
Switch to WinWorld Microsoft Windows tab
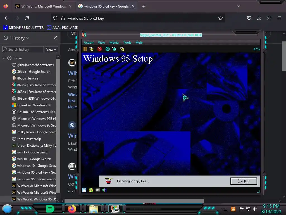(43, 6)
